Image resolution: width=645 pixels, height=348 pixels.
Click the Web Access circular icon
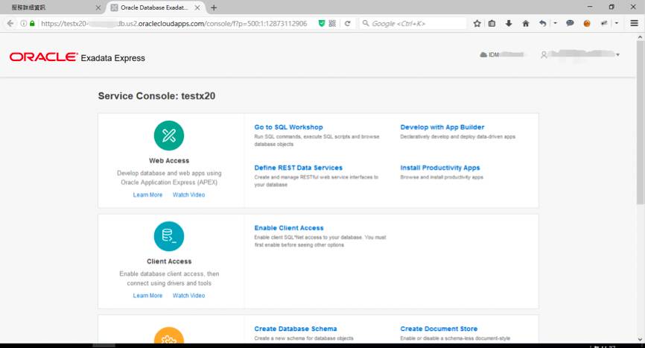click(x=169, y=136)
